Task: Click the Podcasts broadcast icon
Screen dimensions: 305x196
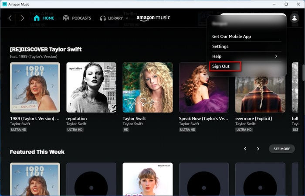Action: pyautogui.click(x=66, y=18)
